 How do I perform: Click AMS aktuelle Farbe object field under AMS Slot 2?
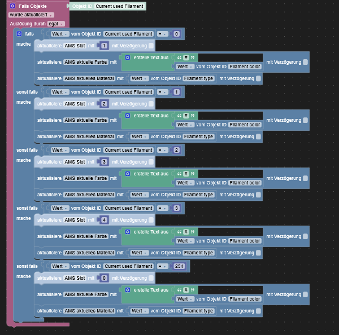coord(86,120)
